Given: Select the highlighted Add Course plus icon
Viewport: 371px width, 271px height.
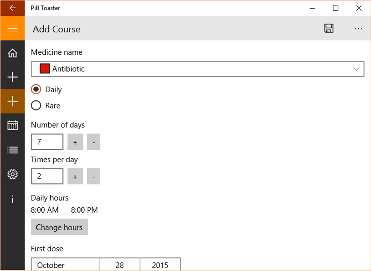Looking at the screenshot, I should coord(12,101).
